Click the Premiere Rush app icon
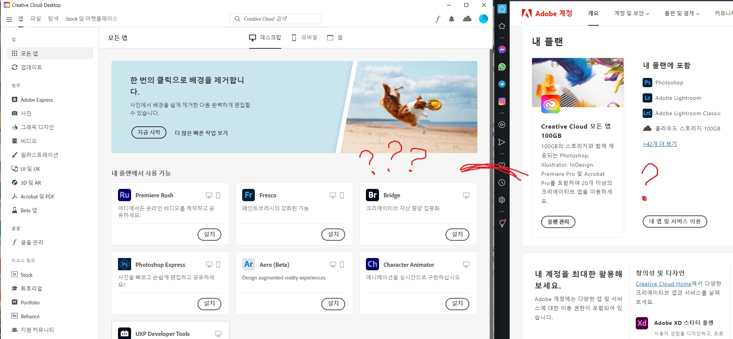733x339 pixels. point(125,195)
